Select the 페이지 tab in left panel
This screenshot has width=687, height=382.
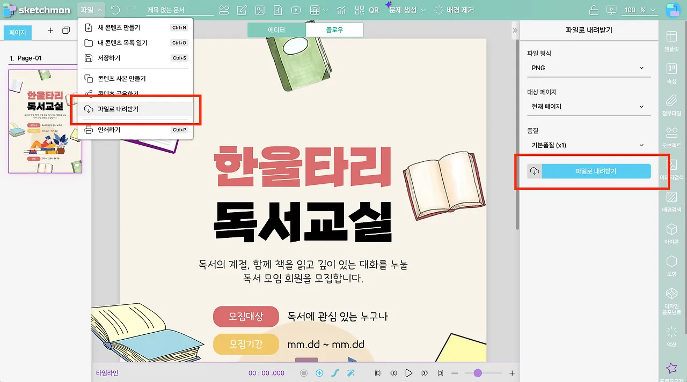point(18,33)
